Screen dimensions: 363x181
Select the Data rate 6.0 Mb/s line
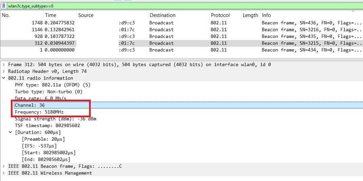(x=41, y=98)
